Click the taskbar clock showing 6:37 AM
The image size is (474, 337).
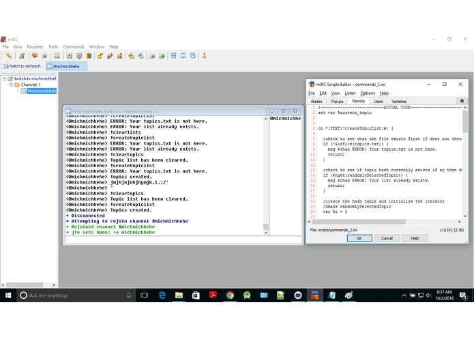pos(445,295)
